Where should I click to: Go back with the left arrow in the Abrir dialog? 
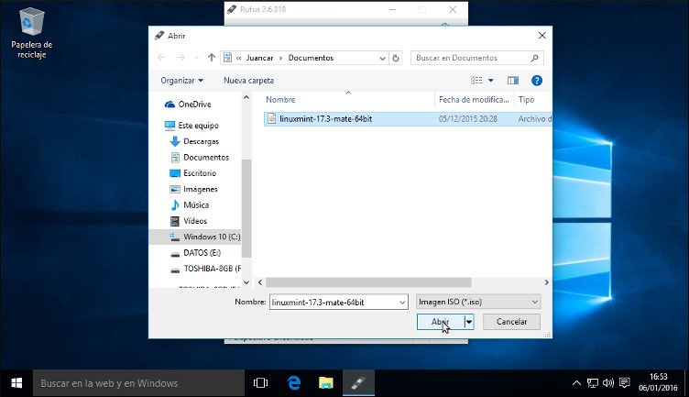coord(161,58)
